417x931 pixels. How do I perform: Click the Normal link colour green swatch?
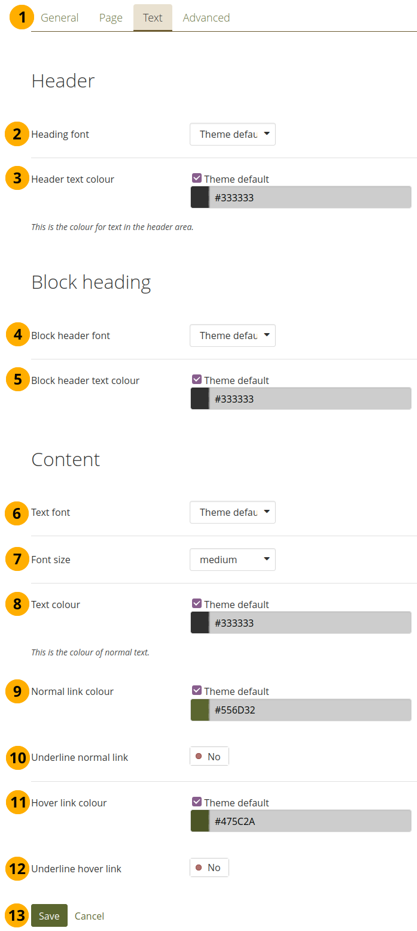pos(200,710)
